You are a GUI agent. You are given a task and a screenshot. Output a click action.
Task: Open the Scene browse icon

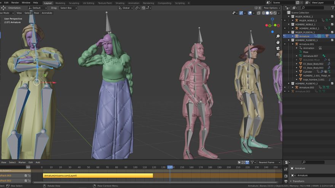click(269, 3)
